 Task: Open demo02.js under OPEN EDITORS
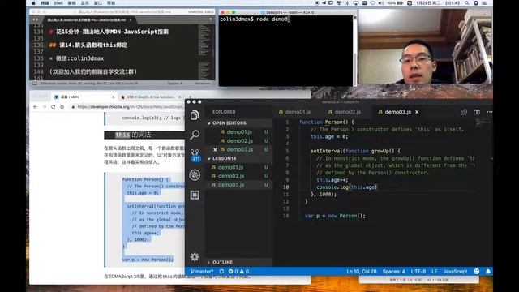click(x=239, y=140)
